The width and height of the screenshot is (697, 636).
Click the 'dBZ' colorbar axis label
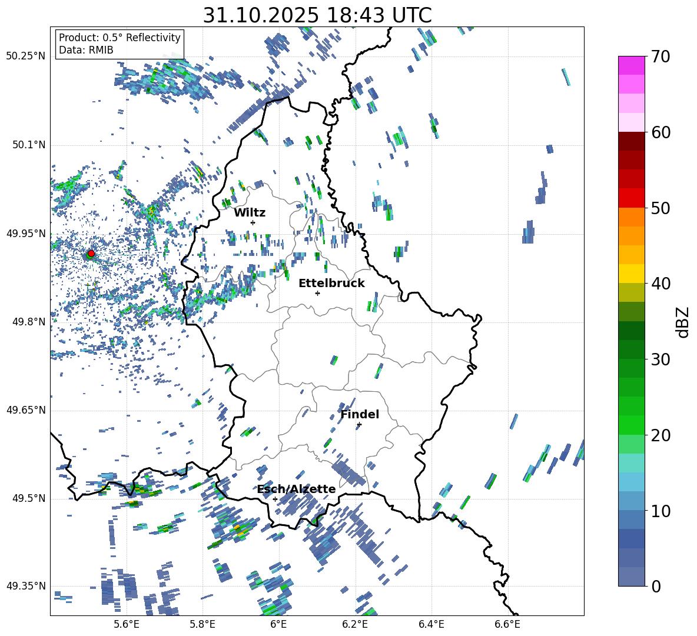coord(683,322)
